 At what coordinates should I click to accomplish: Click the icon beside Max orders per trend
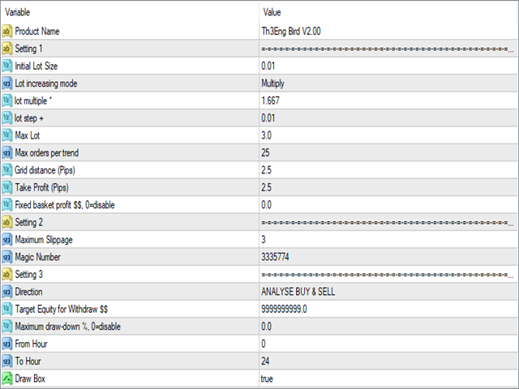[x=7, y=153]
